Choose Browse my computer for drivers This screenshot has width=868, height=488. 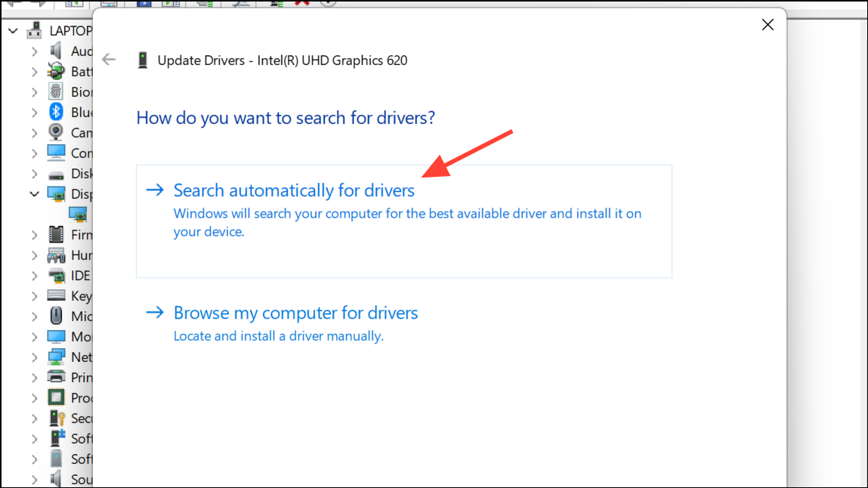pyautogui.click(x=295, y=313)
